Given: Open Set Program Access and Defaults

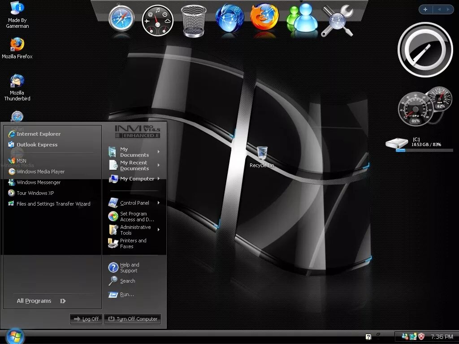Looking at the screenshot, I should click(131, 216).
